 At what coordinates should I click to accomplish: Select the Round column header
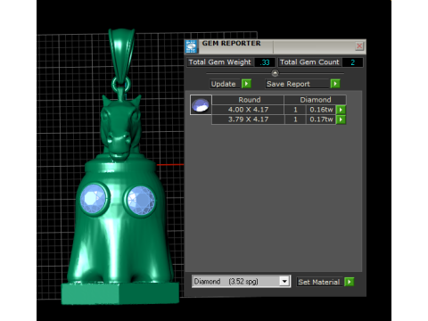(x=248, y=100)
